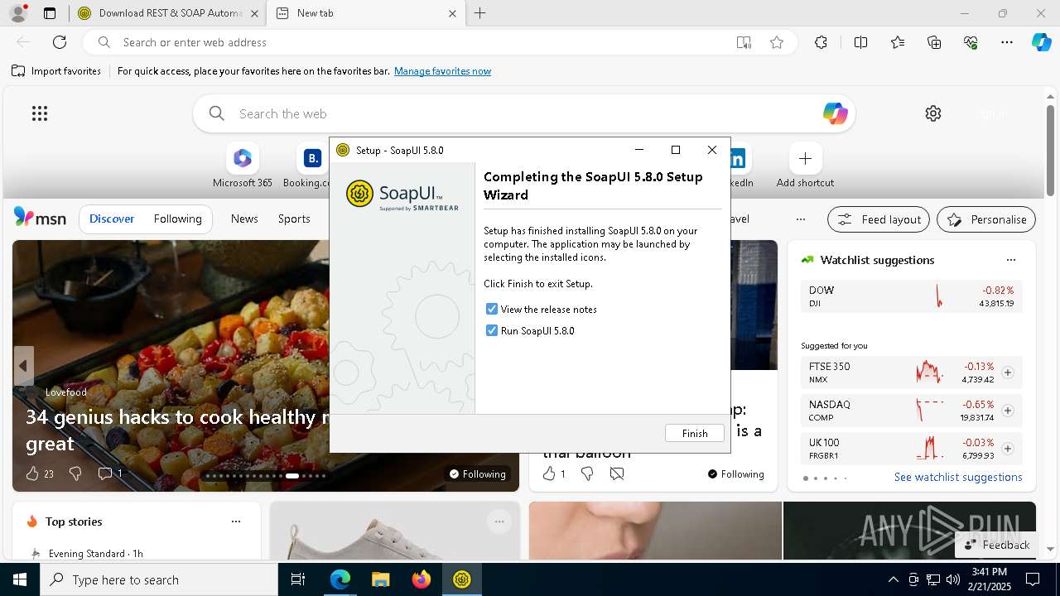Open Top stories options menu

pos(236,521)
